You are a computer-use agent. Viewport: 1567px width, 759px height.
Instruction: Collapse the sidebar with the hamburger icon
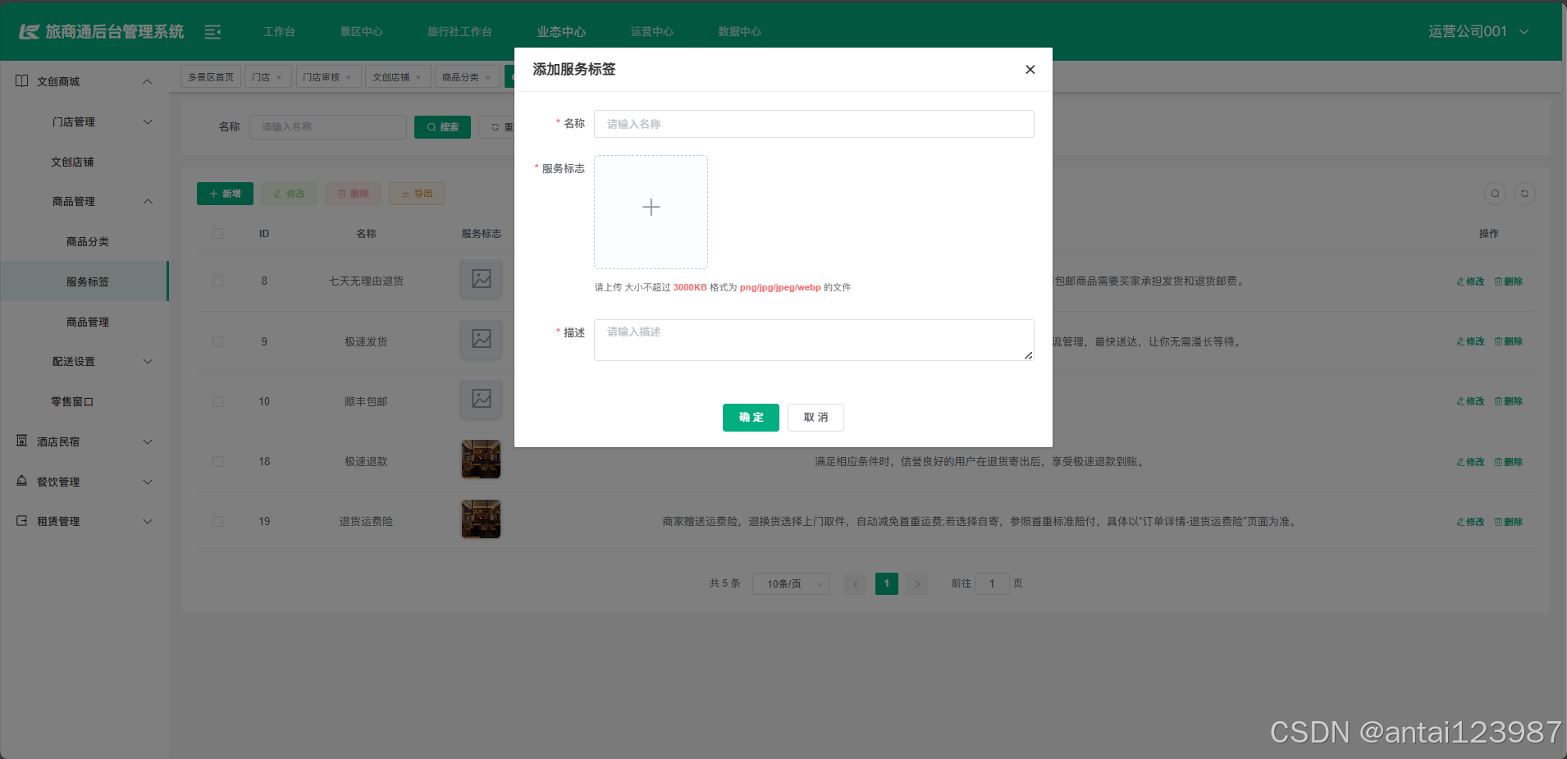click(x=212, y=32)
